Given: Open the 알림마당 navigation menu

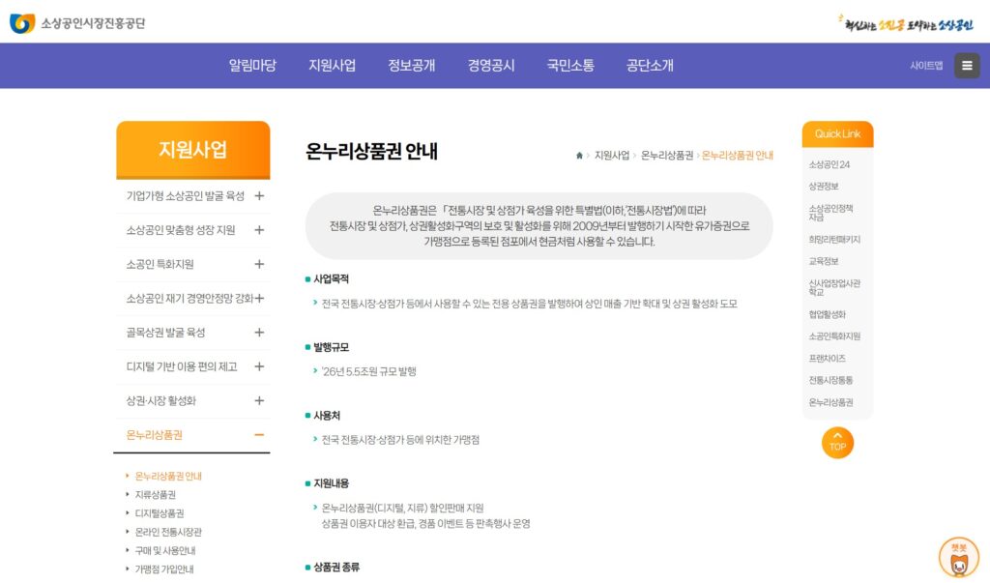Looking at the screenshot, I should (254, 65).
